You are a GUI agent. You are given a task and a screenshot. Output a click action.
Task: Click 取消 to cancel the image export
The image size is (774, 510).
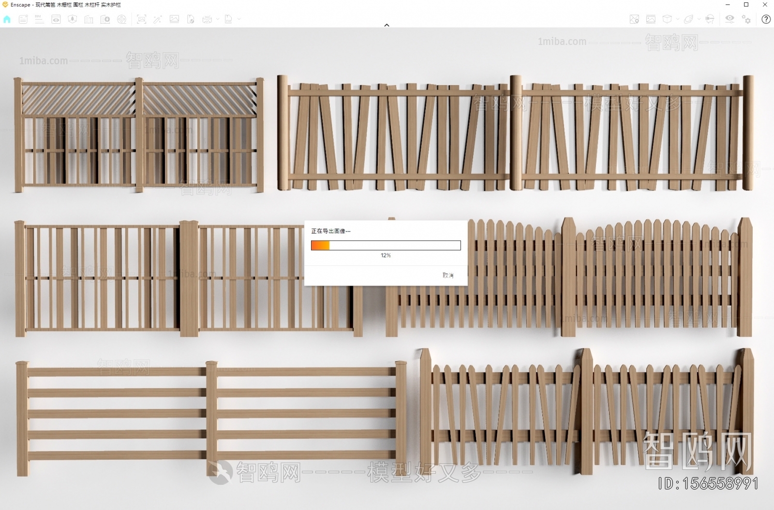coord(448,275)
